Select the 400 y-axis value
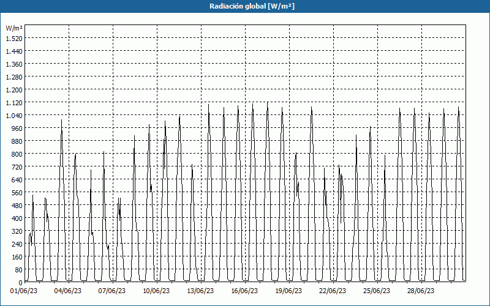This screenshot has height=306, width=490. coord(17,218)
